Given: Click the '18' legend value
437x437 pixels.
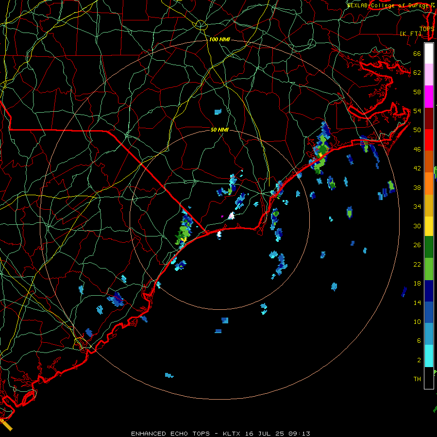Looking at the screenshot, I should click(x=417, y=284).
